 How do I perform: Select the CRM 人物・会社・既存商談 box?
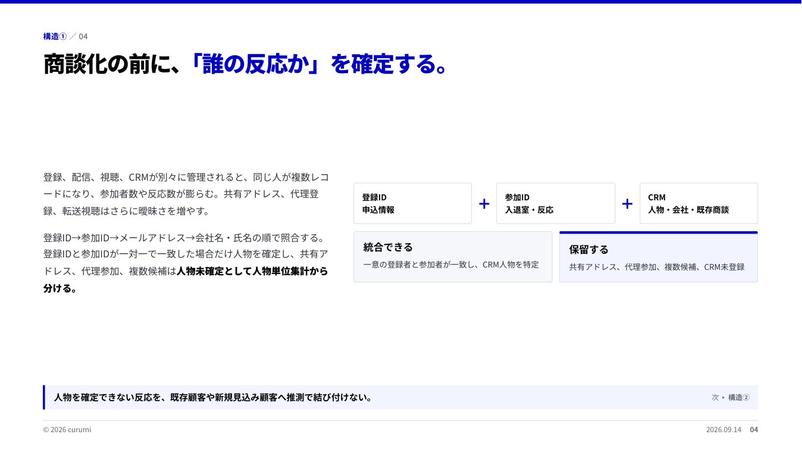click(698, 203)
